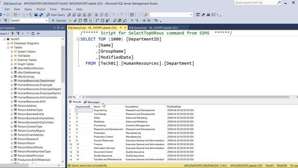
Task: Open the Window menu
Action: pyautogui.click(x=66, y=9)
